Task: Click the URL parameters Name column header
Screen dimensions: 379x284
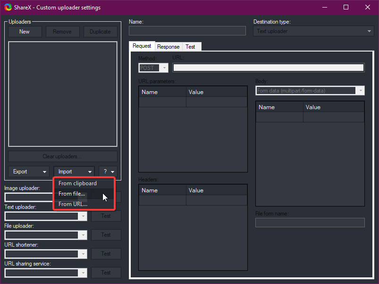Action: point(162,92)
